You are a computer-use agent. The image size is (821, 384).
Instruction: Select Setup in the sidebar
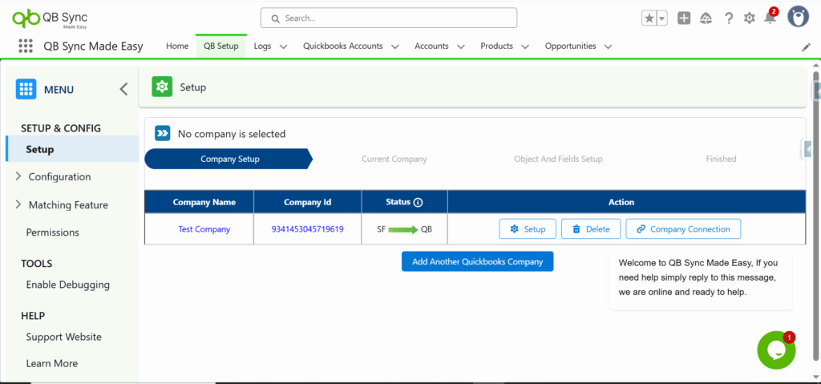72,149
